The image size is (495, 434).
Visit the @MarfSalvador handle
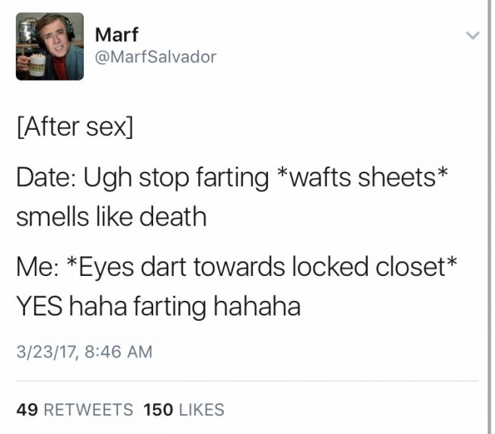155,57
